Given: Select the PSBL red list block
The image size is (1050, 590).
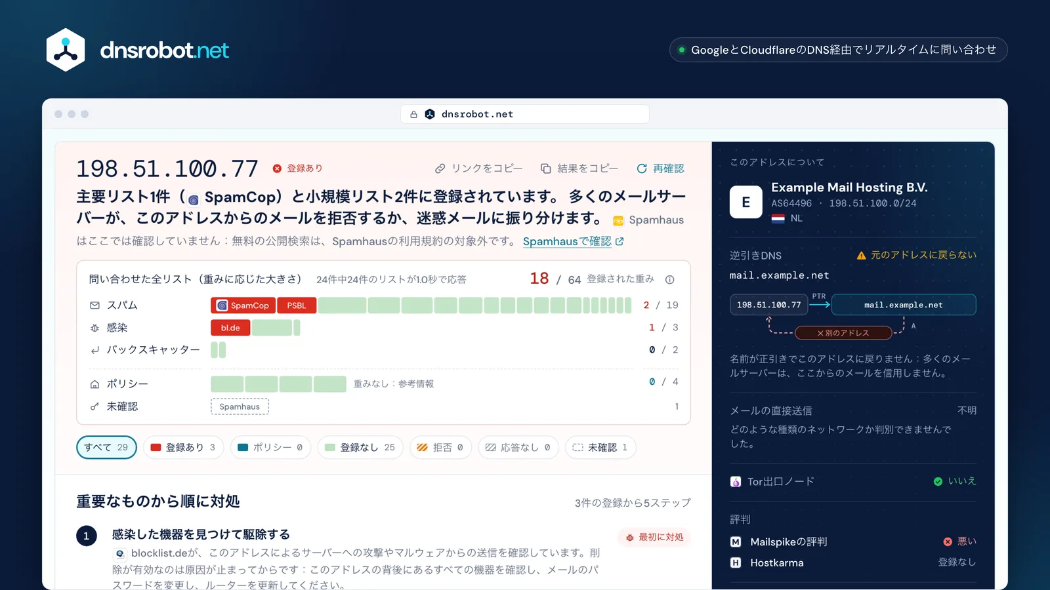Looking at the screenshot, I should pos(297,305).
